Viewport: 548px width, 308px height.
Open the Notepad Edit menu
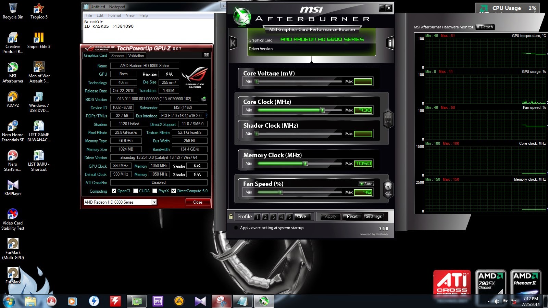(x=100, y=15)
